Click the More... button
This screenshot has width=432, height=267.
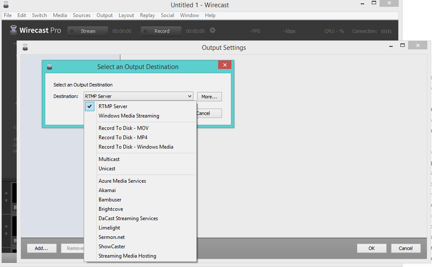209,96
